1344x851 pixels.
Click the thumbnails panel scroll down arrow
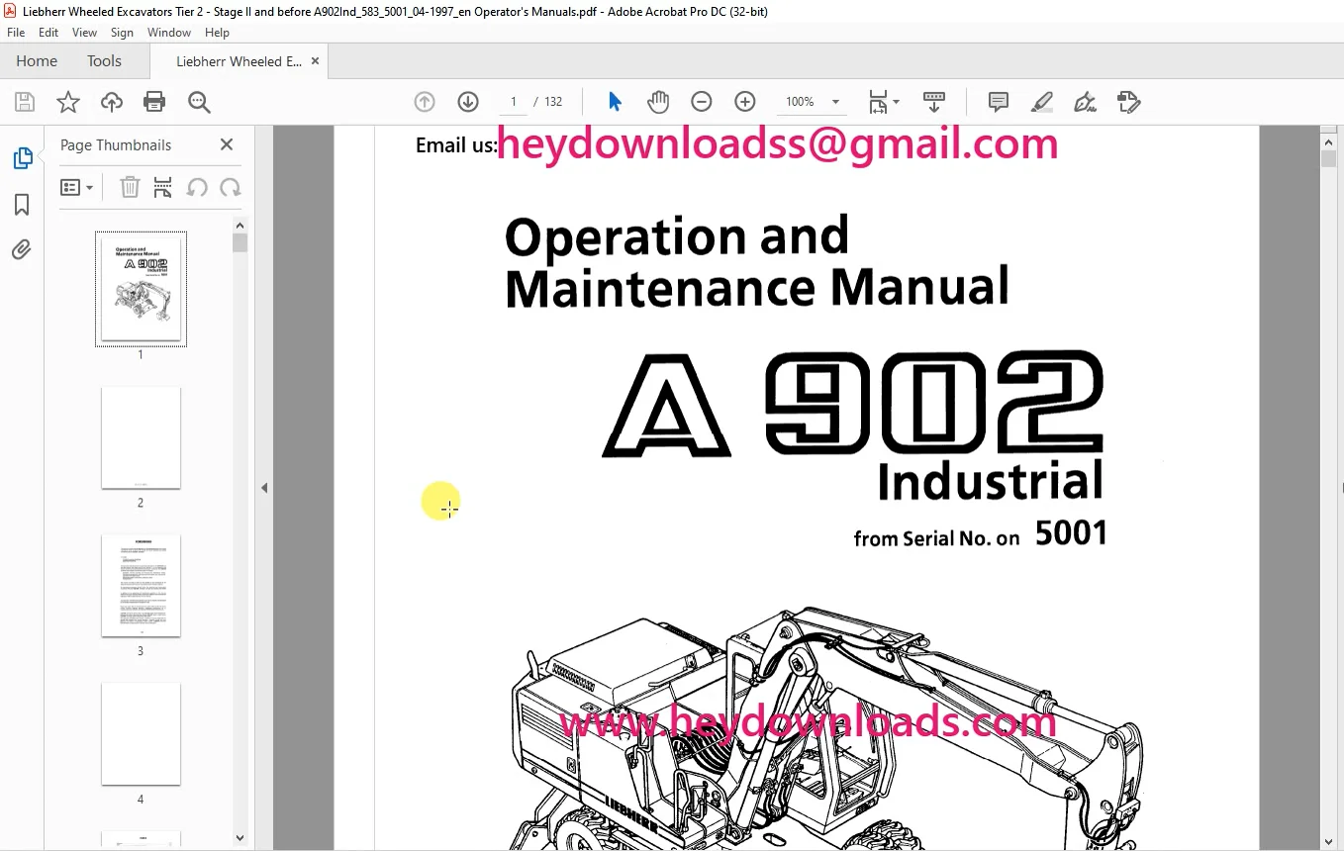click(240, 838)
